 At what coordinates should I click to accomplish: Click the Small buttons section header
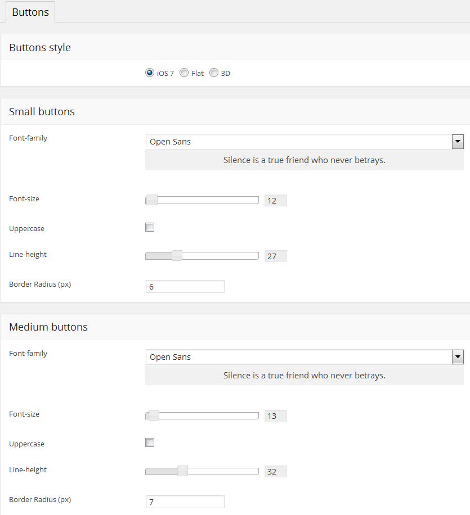[x=42, y=112]
